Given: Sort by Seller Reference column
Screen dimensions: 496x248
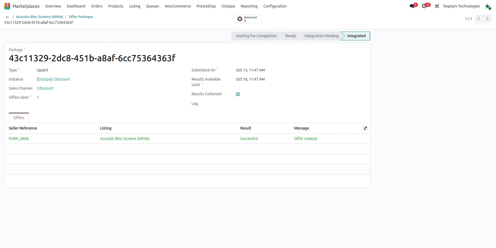Looking at the screenshot, I should [23, 128].
